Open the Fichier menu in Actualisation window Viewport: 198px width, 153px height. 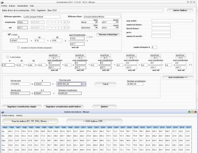pyautogui.click(x=4, y=6)
